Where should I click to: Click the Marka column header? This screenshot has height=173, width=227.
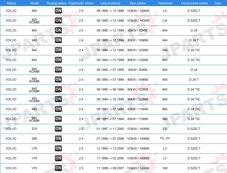point(11,3)
